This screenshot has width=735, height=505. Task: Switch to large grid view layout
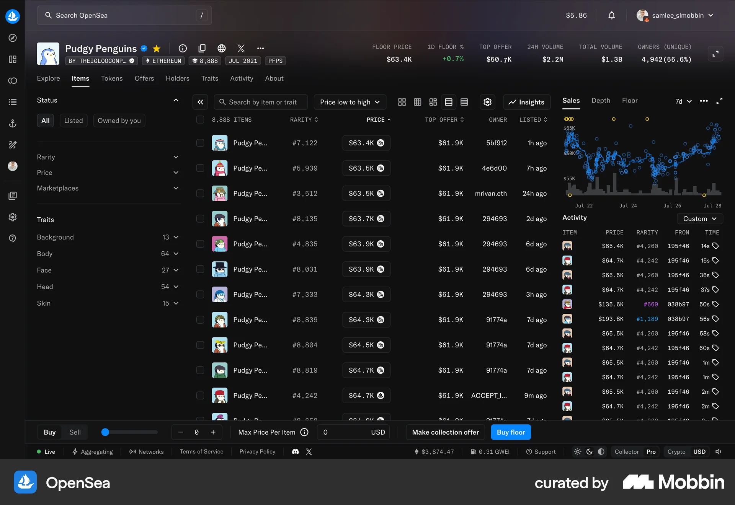(x=402, y=102)
